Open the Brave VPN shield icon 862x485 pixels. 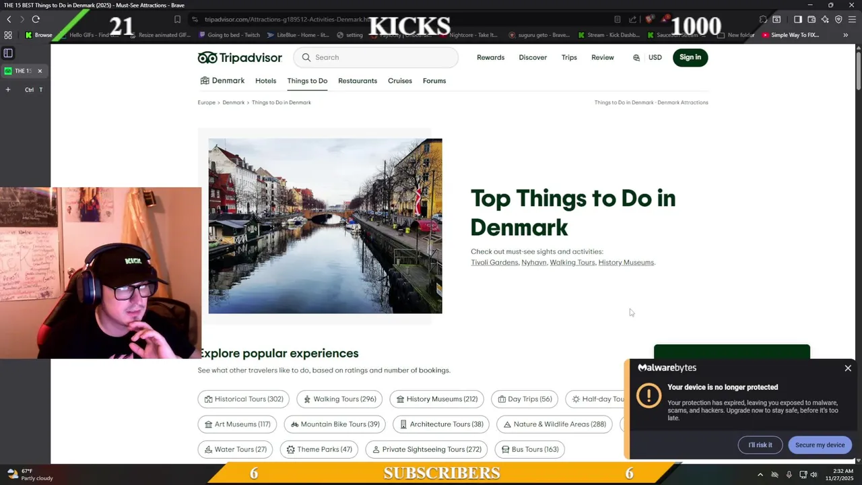click(838, 20)
